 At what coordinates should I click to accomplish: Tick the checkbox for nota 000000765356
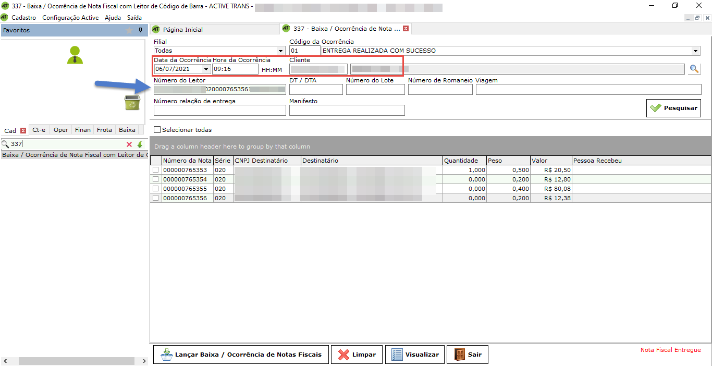tap(155, 198)
